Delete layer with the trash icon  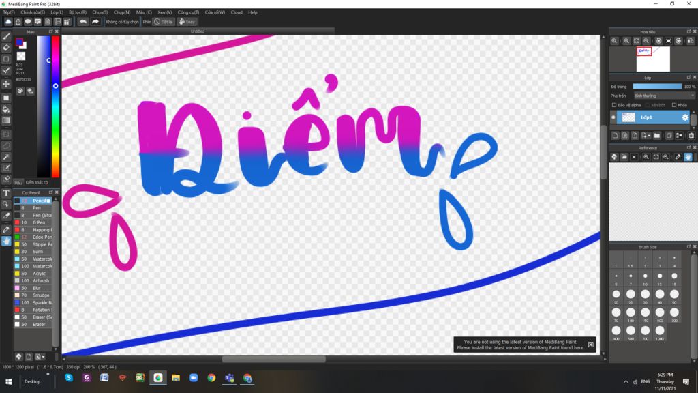tap(691, 136)
